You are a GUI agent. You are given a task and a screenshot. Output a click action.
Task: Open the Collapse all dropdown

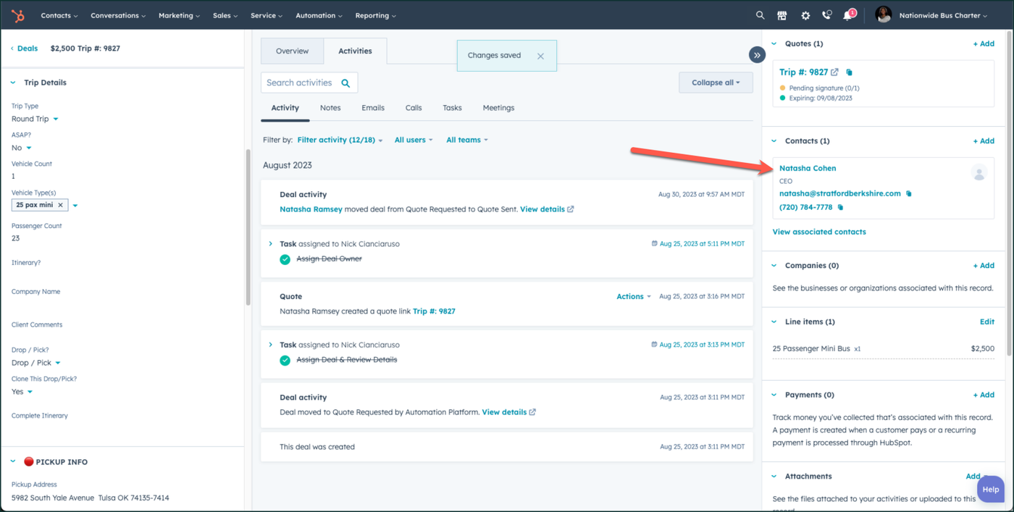coord(716,83)
